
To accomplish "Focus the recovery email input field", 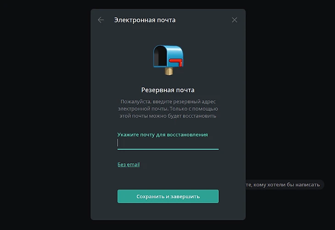I will tap(168, 143).
